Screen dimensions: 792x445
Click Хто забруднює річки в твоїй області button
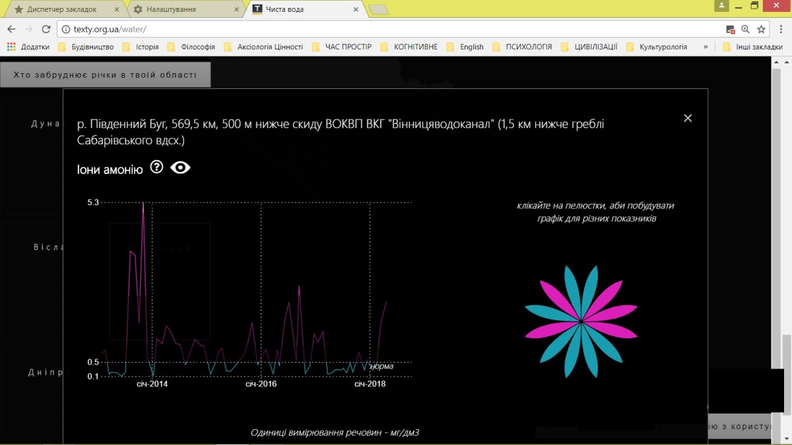pyautogui.click(x=105, y=75)
